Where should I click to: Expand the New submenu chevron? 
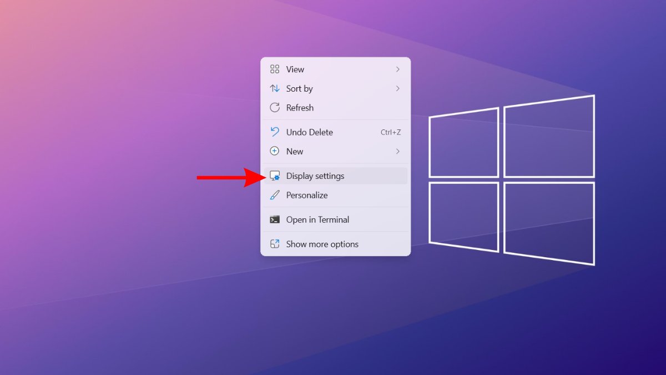point(398,151)
